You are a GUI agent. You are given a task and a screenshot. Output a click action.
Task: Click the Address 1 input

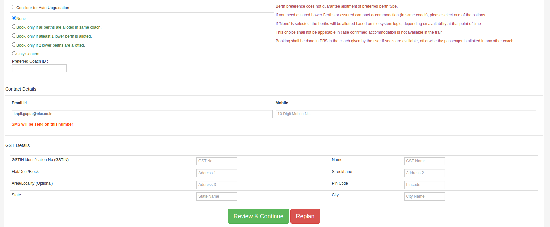[216, 173]
